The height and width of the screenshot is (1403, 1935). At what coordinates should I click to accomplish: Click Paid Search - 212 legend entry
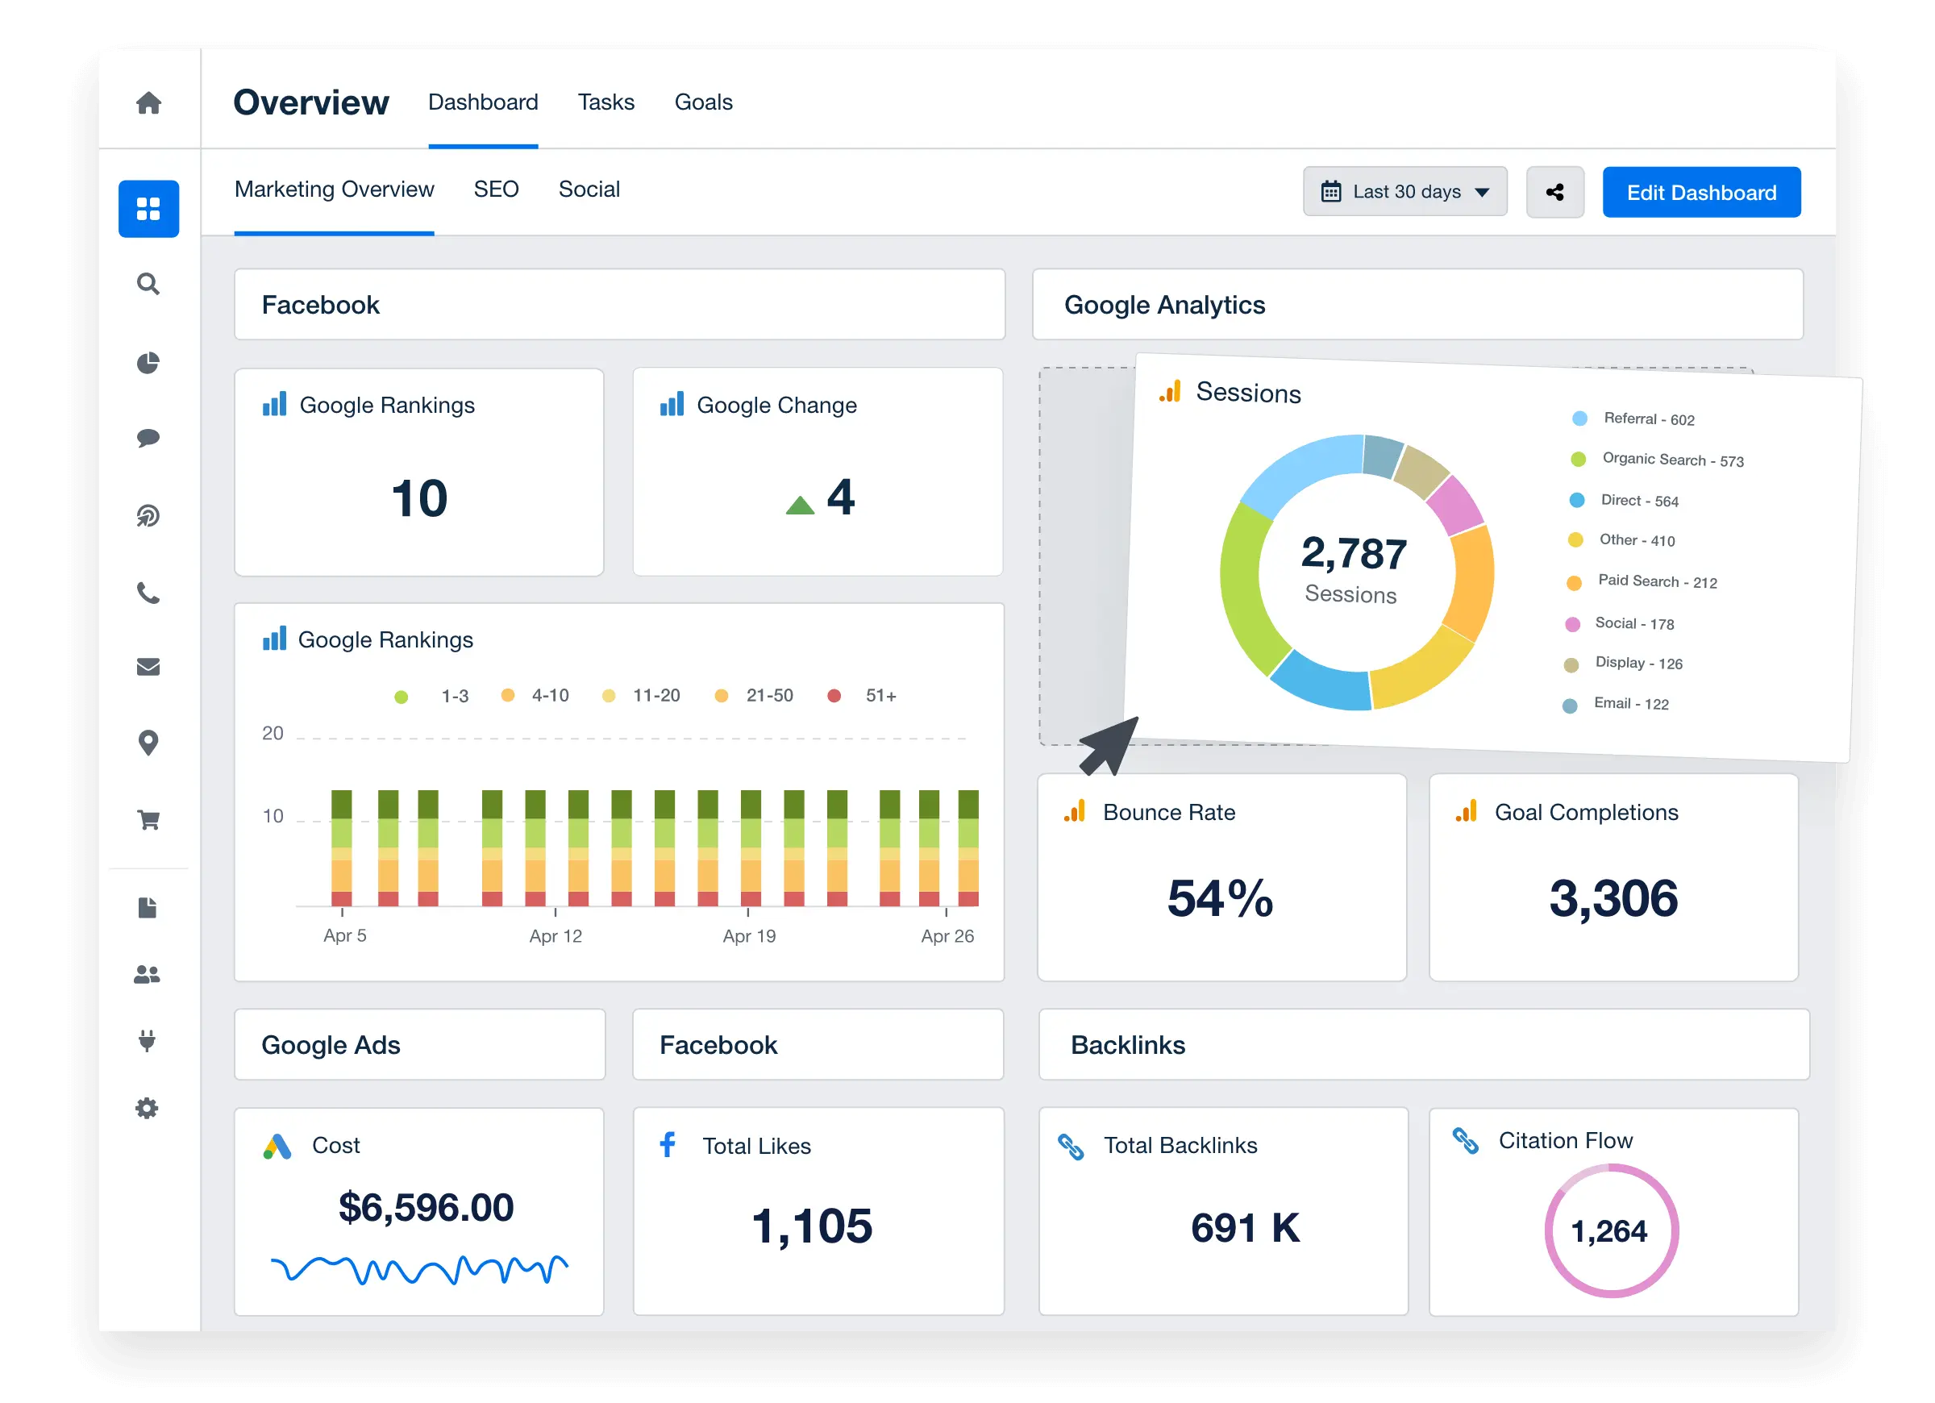(x=1642, y=582)
